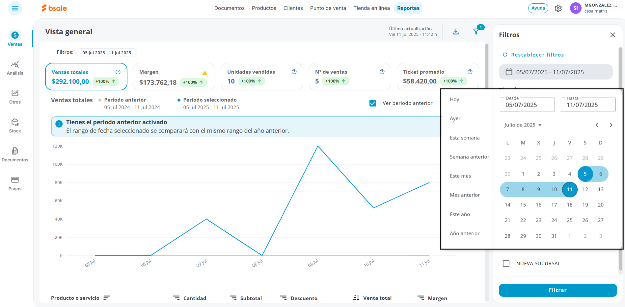Click the calendar icon in date range field
Viewport: 625px width, 307px height.
tap(509, 72)
